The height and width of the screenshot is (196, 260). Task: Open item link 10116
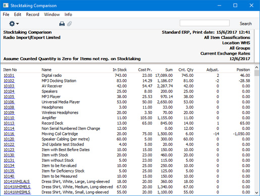tap(9, 134)
